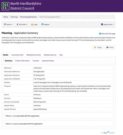Open the Further Information sub-tab

point(22,61)
